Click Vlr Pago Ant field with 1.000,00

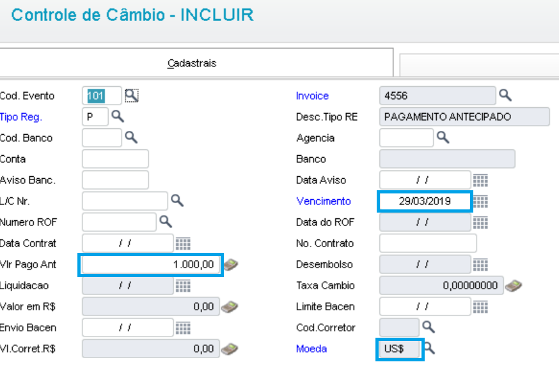pyautogui.click(x=151, y=264)
